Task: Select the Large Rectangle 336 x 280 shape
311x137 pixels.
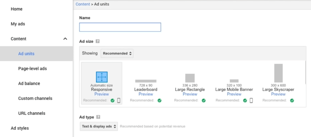Action: [x=190, y=78]
